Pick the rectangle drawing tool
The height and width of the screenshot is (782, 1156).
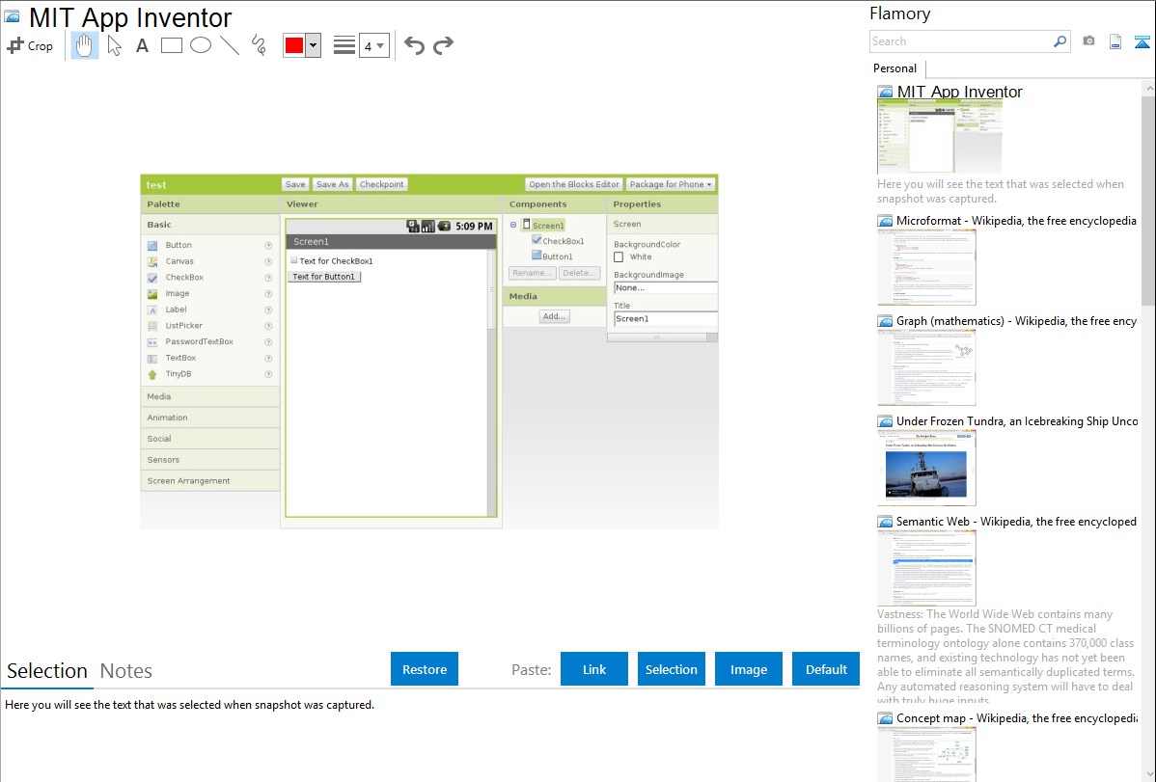click(172, 45)
